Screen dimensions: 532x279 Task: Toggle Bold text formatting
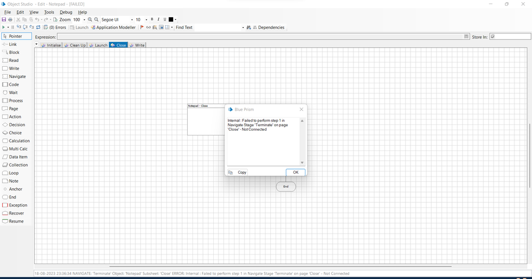[152, 19]
